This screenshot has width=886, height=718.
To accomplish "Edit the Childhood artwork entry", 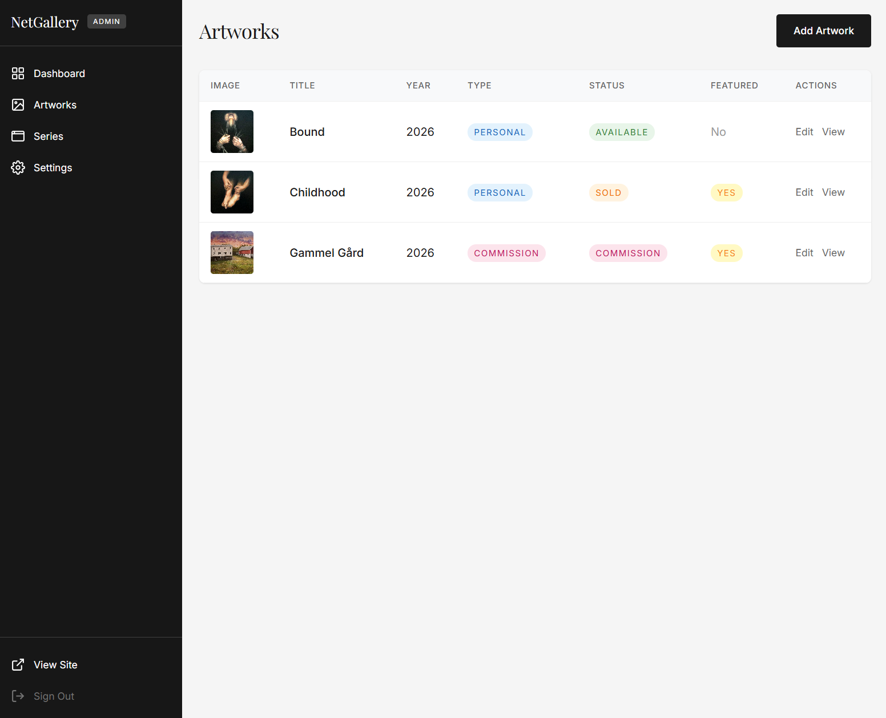I will (804, 192).
